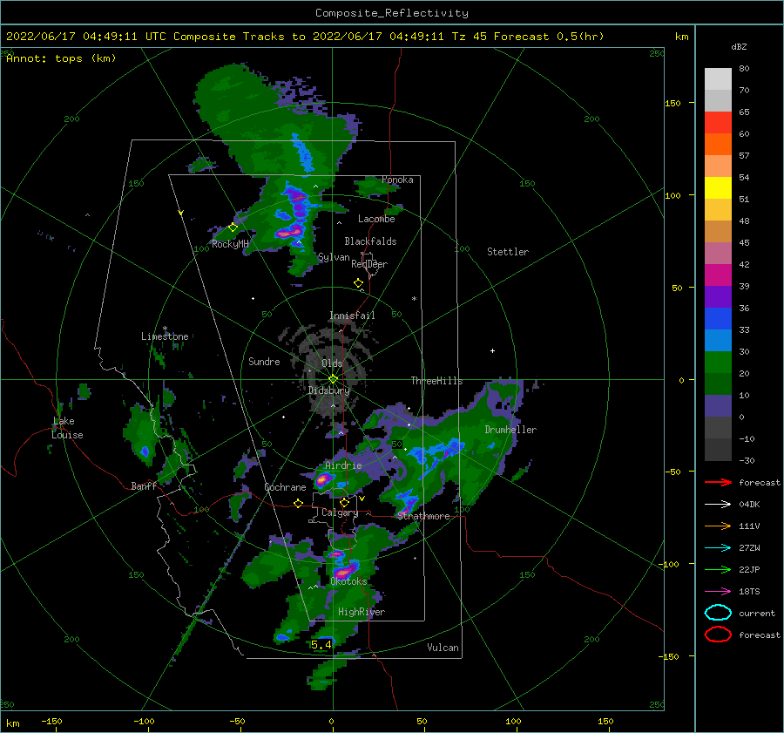Pick the magenta 39-42 dBZ swatch
The image size is (784, 733).
718,275
